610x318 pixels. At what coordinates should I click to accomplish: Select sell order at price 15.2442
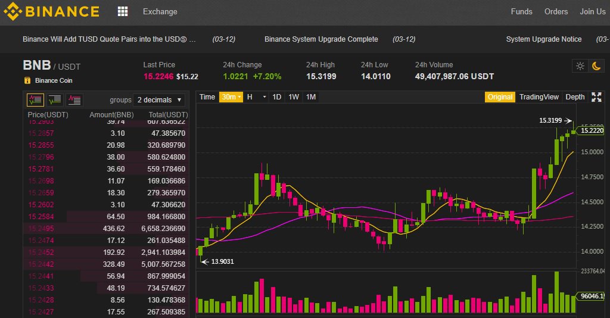click(x=106, y=264)
